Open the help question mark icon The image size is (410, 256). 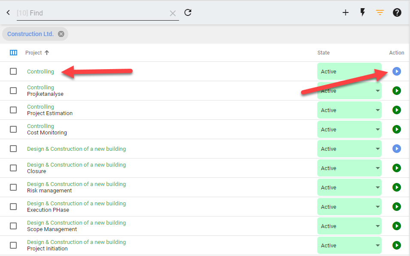click(x=397, y=12)
